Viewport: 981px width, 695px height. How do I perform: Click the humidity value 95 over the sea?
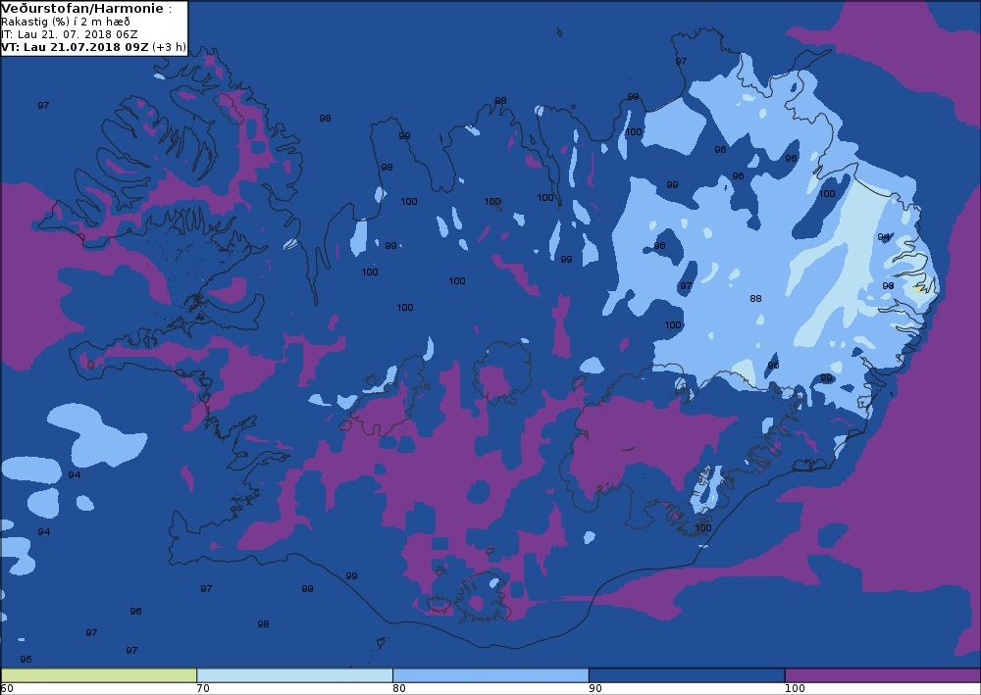point(26,660)
